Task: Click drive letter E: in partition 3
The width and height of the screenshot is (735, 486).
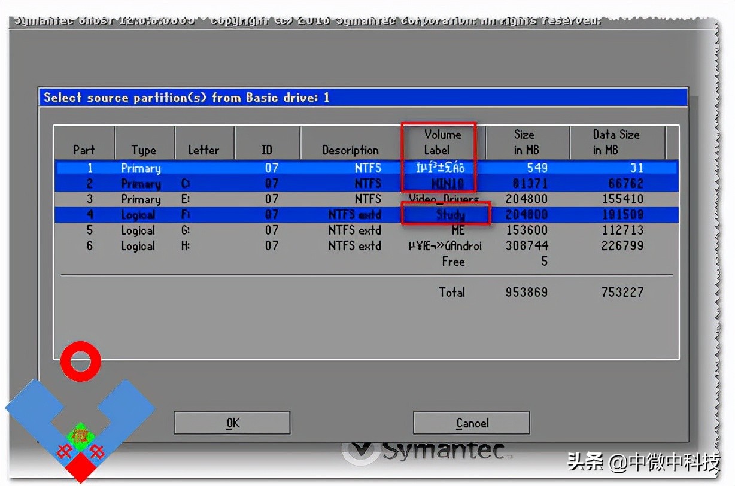Action: [x=186, y=199]
